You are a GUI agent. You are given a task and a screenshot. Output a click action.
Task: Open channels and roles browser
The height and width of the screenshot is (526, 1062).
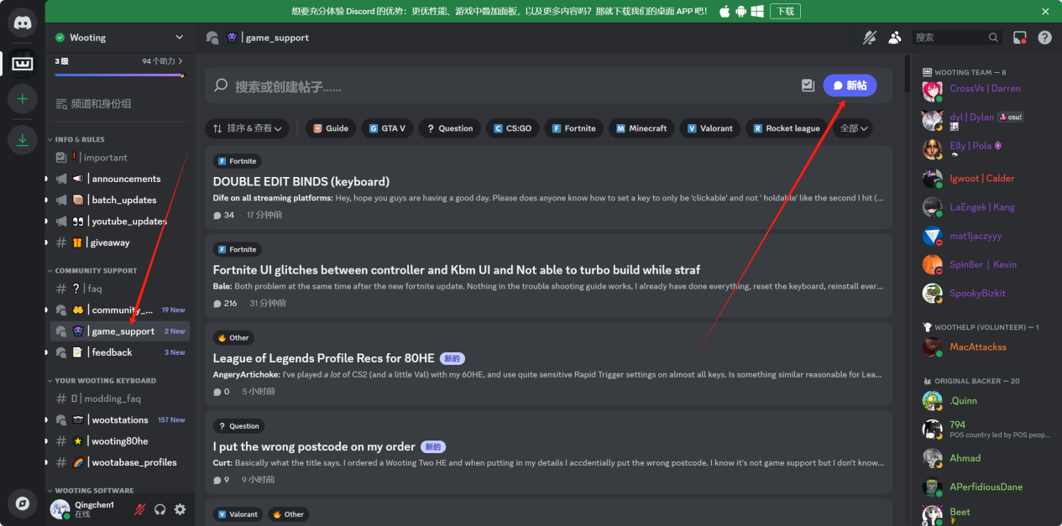click(x=120, y=104)
